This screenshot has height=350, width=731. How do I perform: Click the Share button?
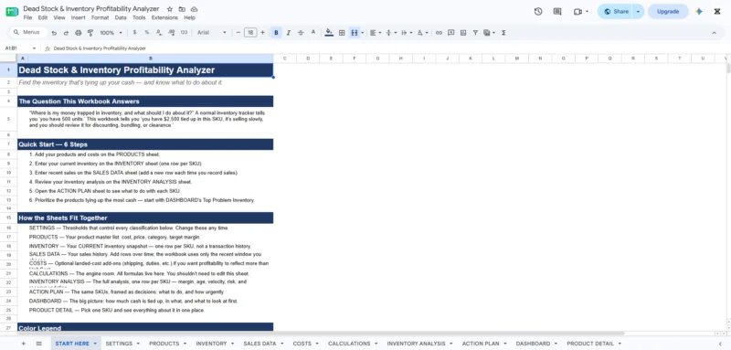616,12
